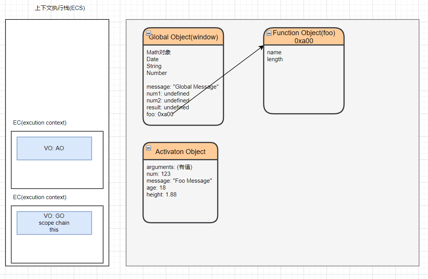
Task: Select the EC label above VO: AO box
Action: tap(40, 123)
